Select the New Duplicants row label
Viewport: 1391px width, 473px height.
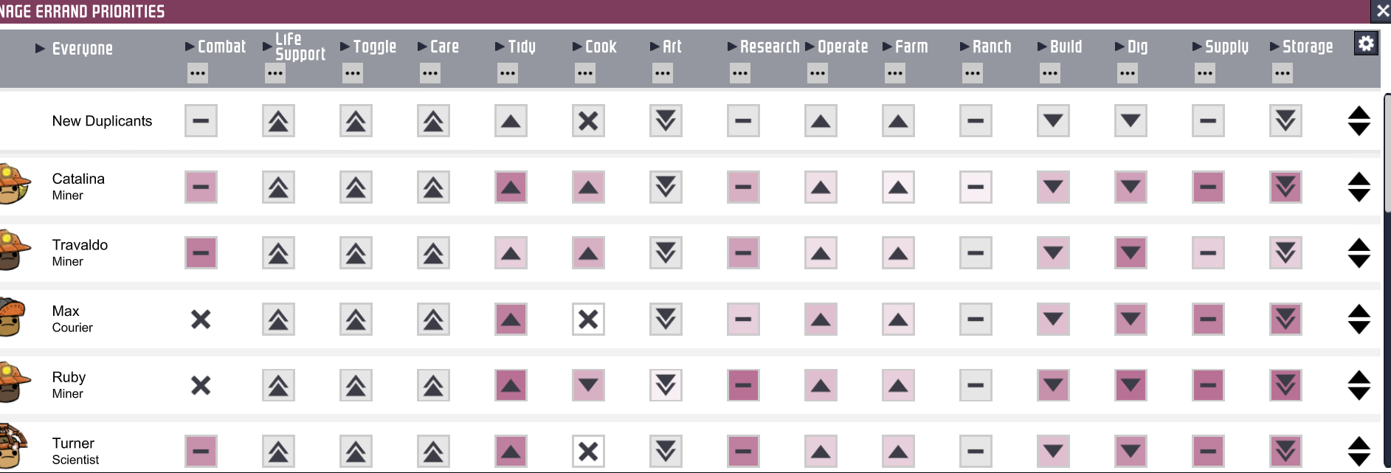pos(102,121)
